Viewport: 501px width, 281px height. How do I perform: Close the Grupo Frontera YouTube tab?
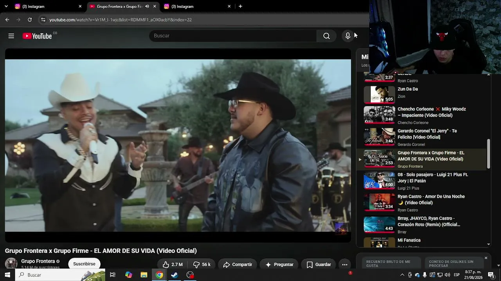point(155,6)
